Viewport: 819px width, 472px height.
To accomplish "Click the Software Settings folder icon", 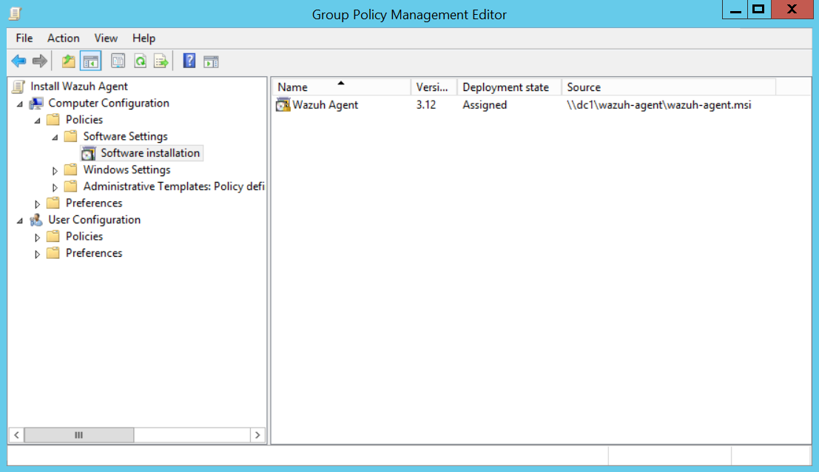I will 70,136.
